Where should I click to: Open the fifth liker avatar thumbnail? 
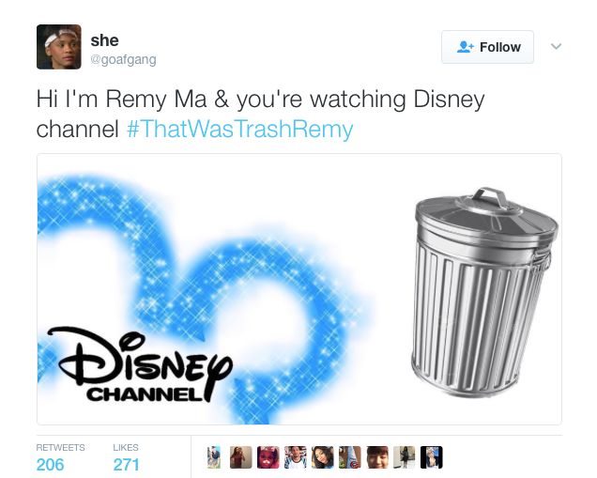click(x=323, y=457)
